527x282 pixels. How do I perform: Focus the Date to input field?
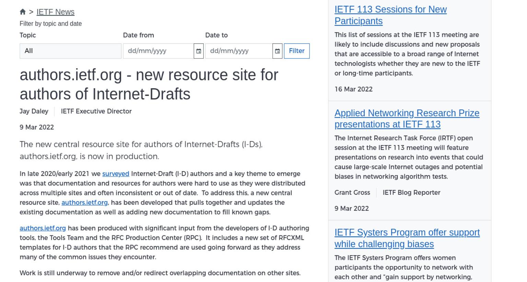pyautogui.click(x=239, y=51)
